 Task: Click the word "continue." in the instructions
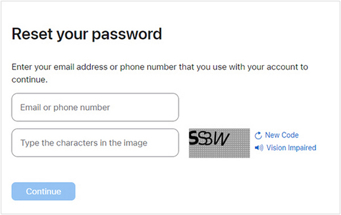(30, 79)
